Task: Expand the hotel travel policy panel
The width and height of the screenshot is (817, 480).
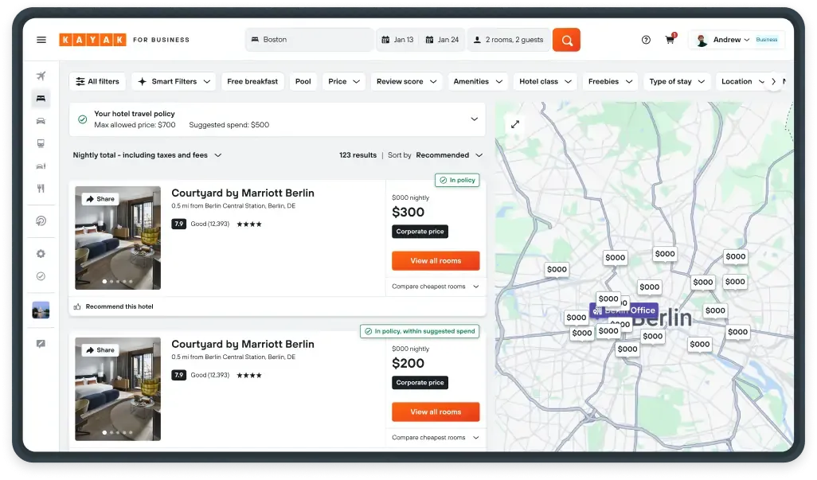Action: pyautogui.click(x=474, y=119)
